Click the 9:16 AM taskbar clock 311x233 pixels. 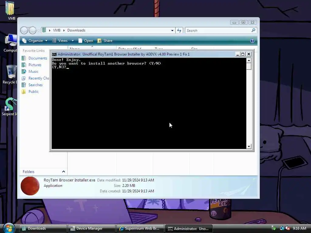[299, 228]
